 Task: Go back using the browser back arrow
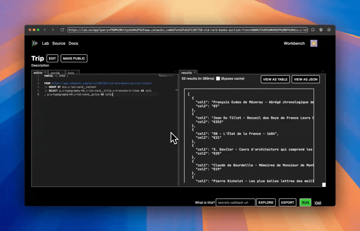point(45,29)
